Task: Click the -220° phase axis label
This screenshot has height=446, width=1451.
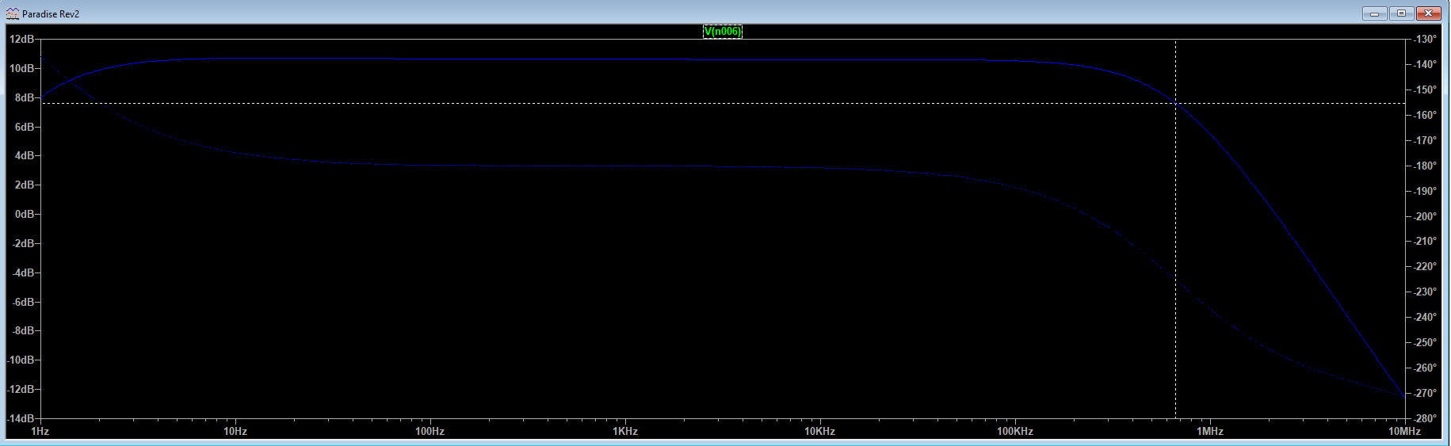Action: (1425, 266)
